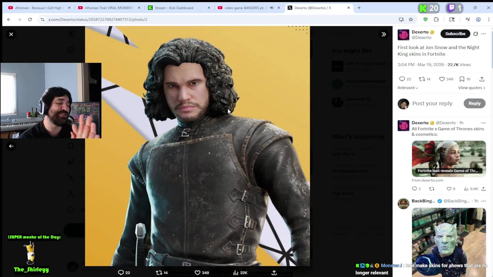The height and width of the screenshot is (277, 493).
Task: Click browser back arrow button
Action: [9, 19]
